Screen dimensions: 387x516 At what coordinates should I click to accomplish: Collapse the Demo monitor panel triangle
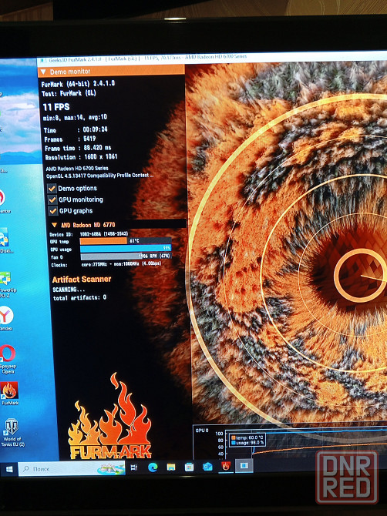[43, 72]
